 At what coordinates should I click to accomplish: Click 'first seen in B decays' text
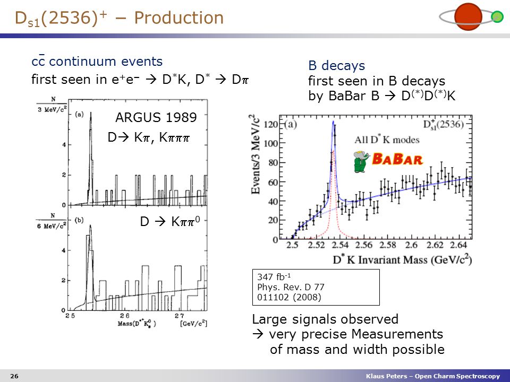(377, 81)
